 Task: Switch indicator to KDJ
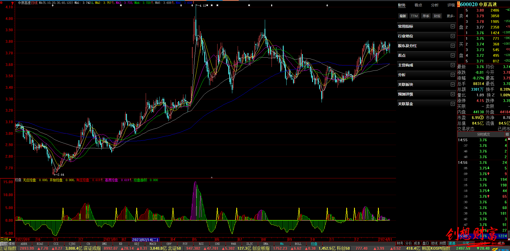coord(137,244)
